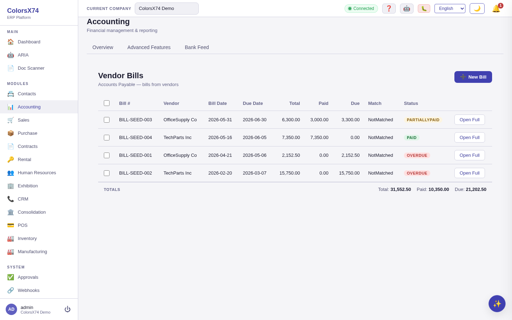Screen dimensions: 512x320
Task: Click the Purchase box icon
Action: [x=11, y=133]
